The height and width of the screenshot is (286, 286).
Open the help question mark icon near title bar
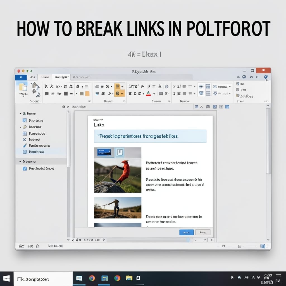coord(239,77)
